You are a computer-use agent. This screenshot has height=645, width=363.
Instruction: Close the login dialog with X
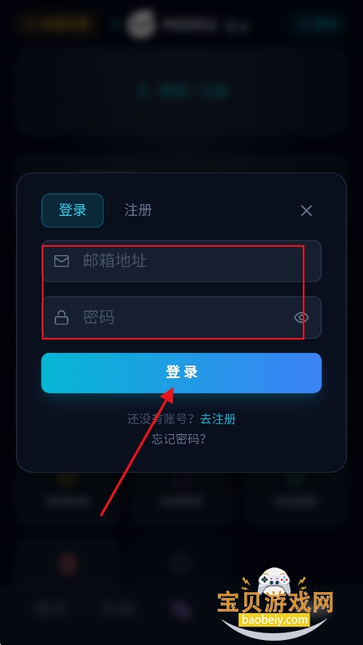pyautogui.click(x=306, y=211)
